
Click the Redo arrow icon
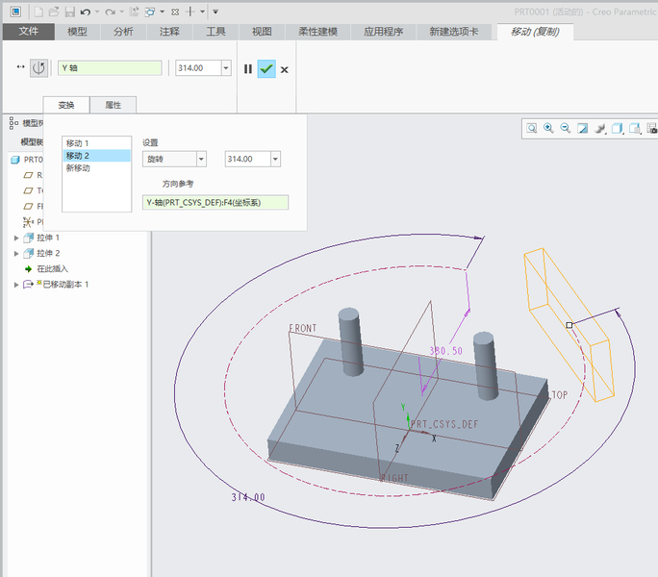pos(110,12)
